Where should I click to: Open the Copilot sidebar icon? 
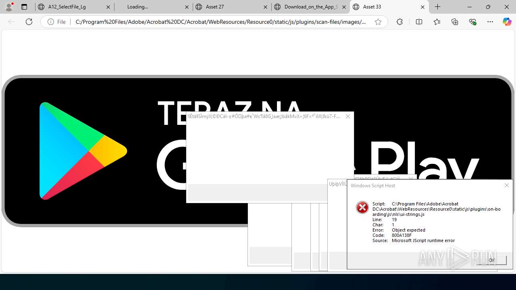click(x=507, y=22)
